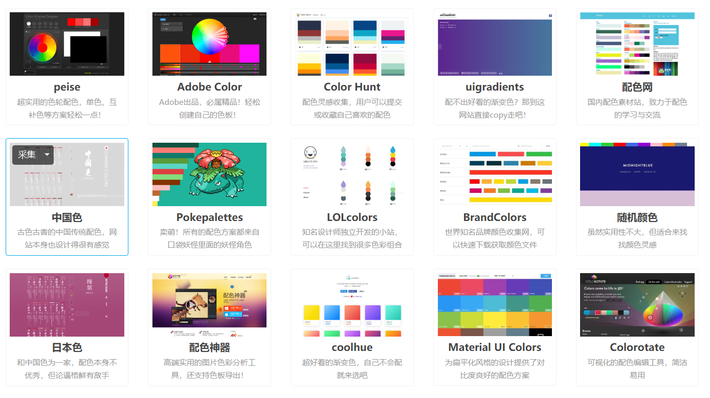Click the description starting 国内配色素材站
Viewport: 710px width, 398px height.
[637, 108]
